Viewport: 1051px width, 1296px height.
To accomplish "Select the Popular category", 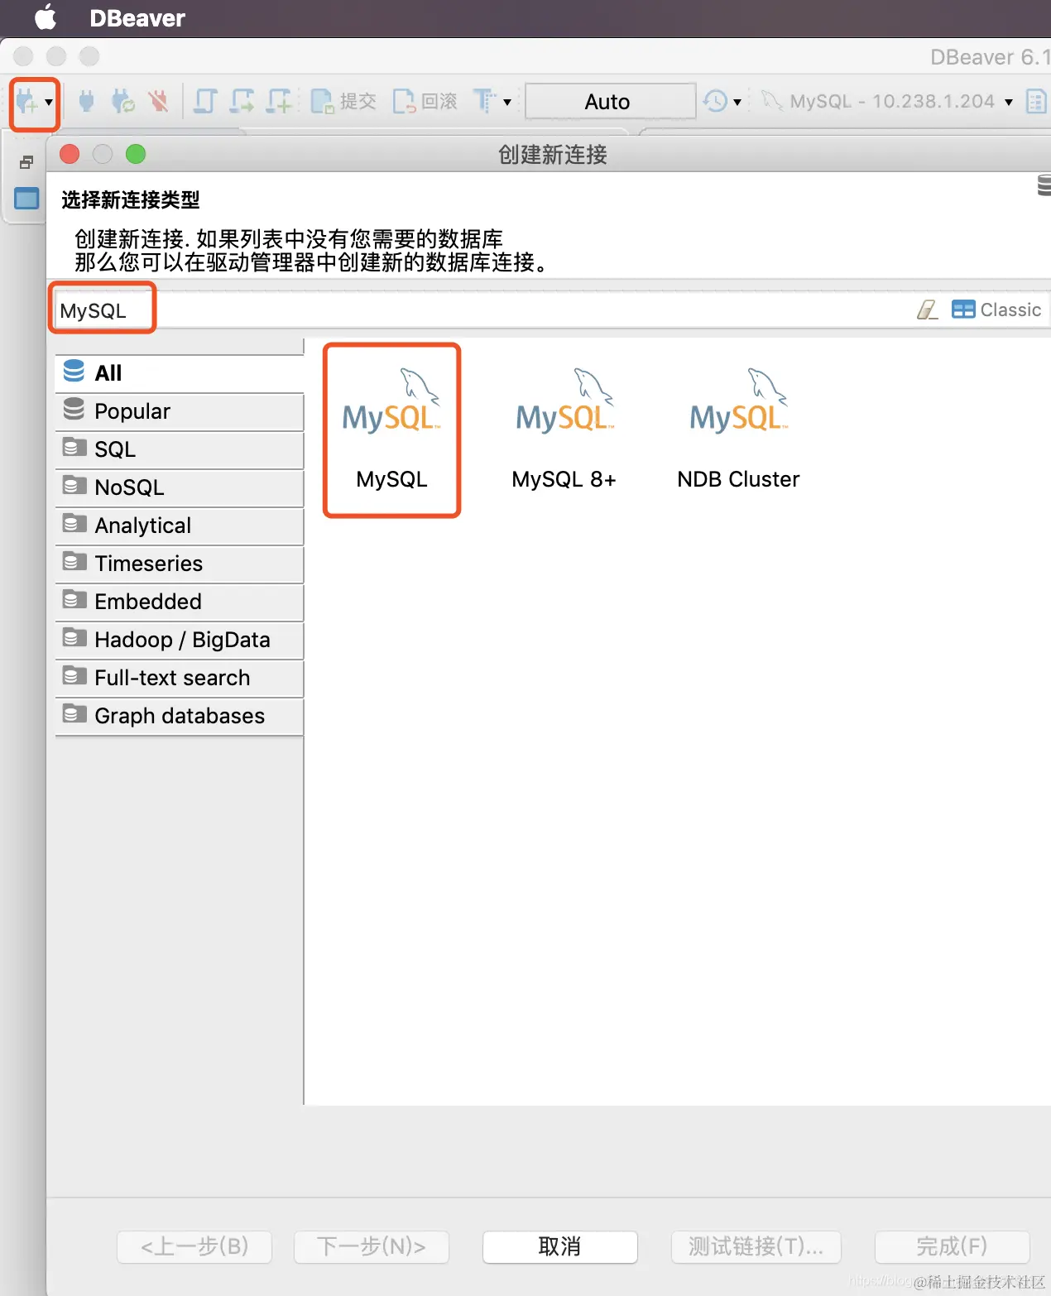I will point(180,411).
